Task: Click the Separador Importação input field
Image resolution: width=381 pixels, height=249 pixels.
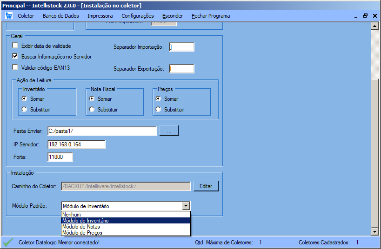Action: [x=181, y=47]
